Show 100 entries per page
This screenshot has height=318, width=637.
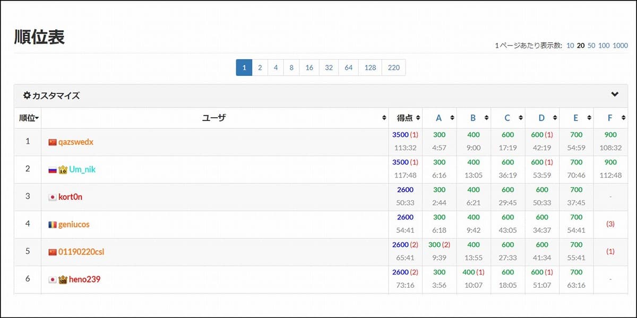(604, 46)
